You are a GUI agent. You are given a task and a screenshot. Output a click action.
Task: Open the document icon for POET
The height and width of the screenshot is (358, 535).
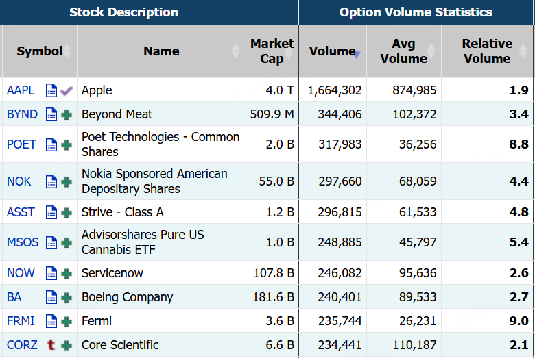pyautogui.click(x=51, y=144)
